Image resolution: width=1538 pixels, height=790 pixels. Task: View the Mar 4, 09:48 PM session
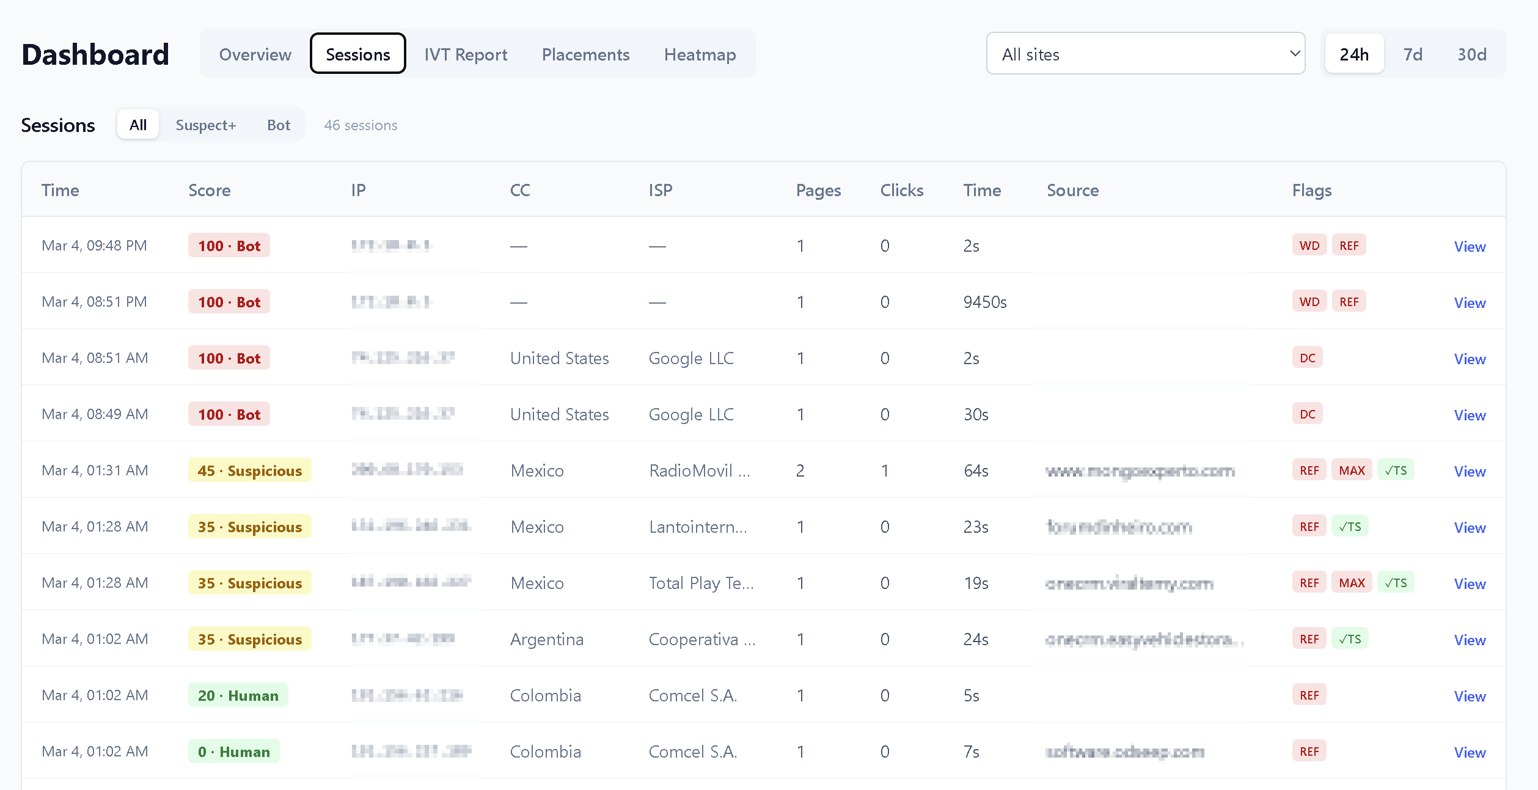1470,246
